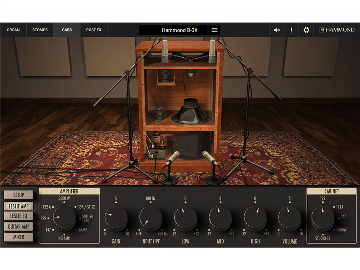
Task: Switch to the STOMPS tab
Action: tap(40, 30)
